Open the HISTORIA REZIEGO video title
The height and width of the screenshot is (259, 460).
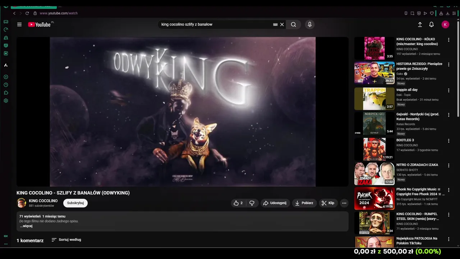pos(419,66)
